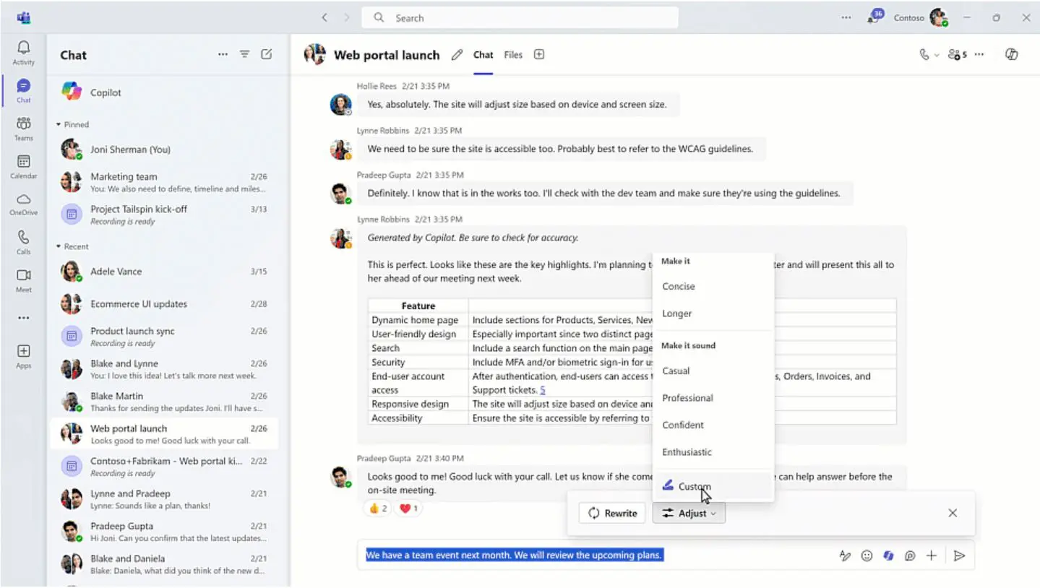This screenshot has height=588, width=1040.
Task: Open the Calendar icon in sidebar
Action: point(24,162)
